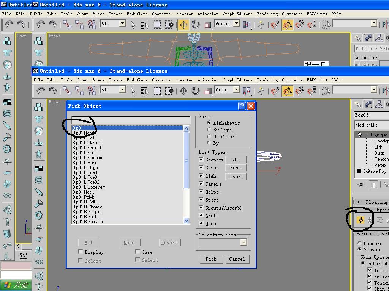Click Undo in the frontmost 3ds max window toolbar
Image resolution: width=389 pixels, height=291 pixels.
[x=41, y=91]
